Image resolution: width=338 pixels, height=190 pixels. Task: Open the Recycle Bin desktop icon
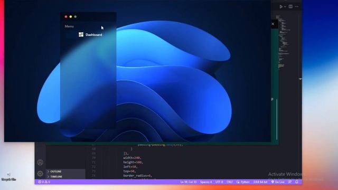8,177
